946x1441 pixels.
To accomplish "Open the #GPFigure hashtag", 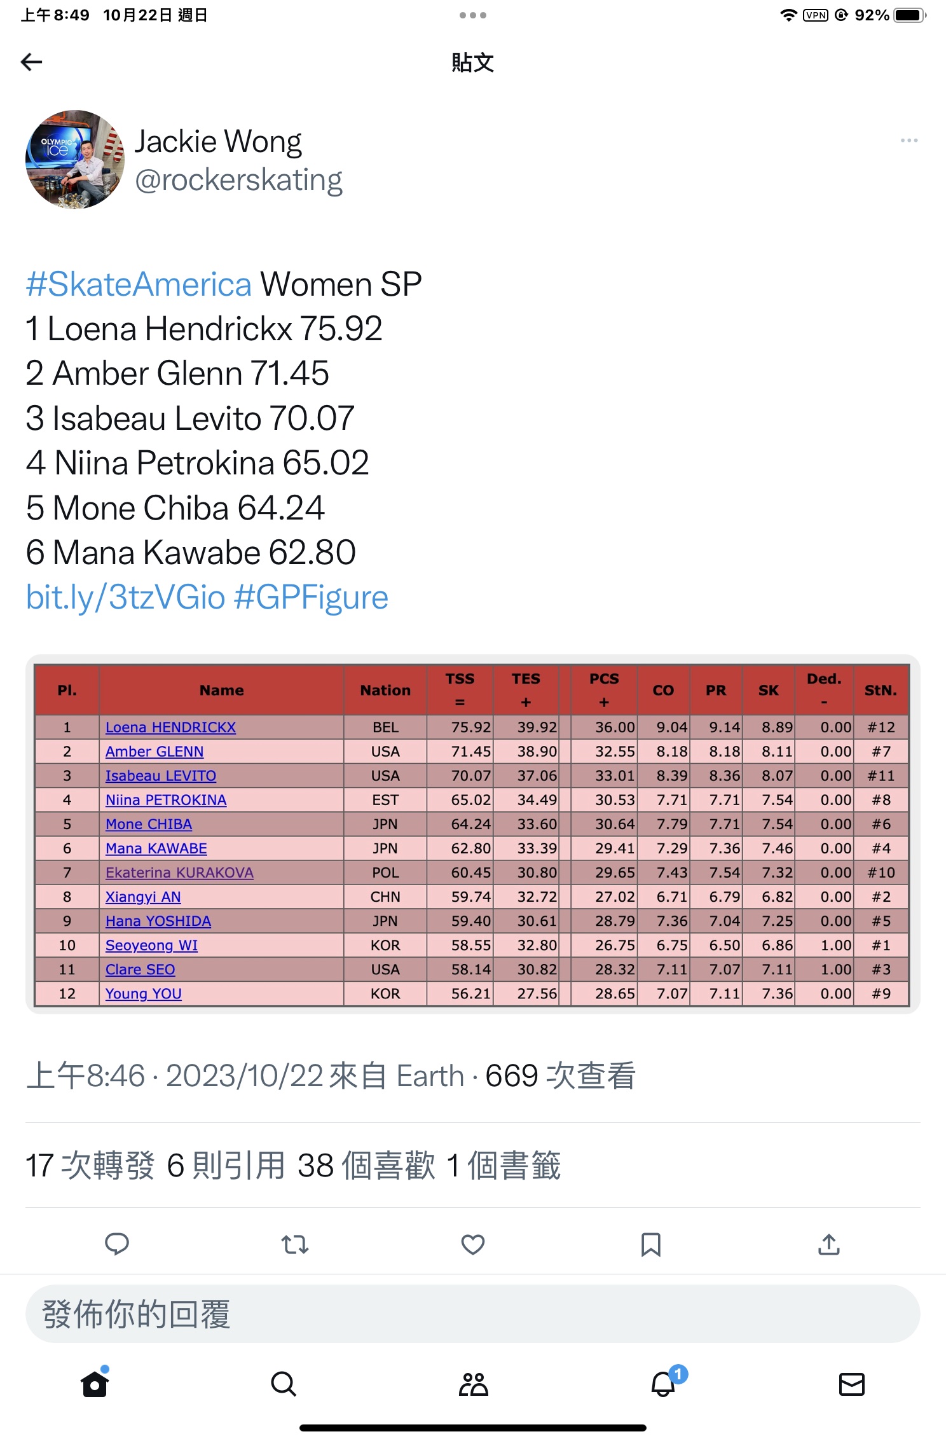I will click(311, 597).
